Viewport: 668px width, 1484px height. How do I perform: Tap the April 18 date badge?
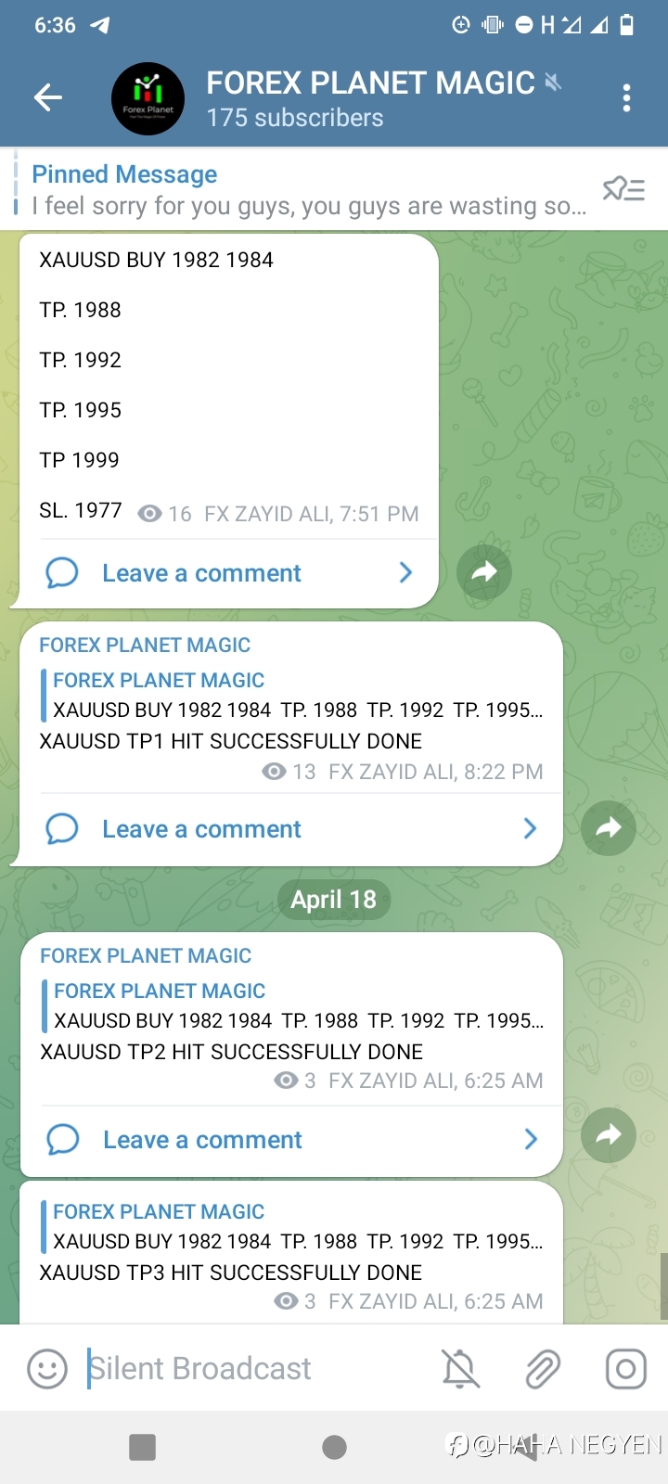[x=334, y=899]
